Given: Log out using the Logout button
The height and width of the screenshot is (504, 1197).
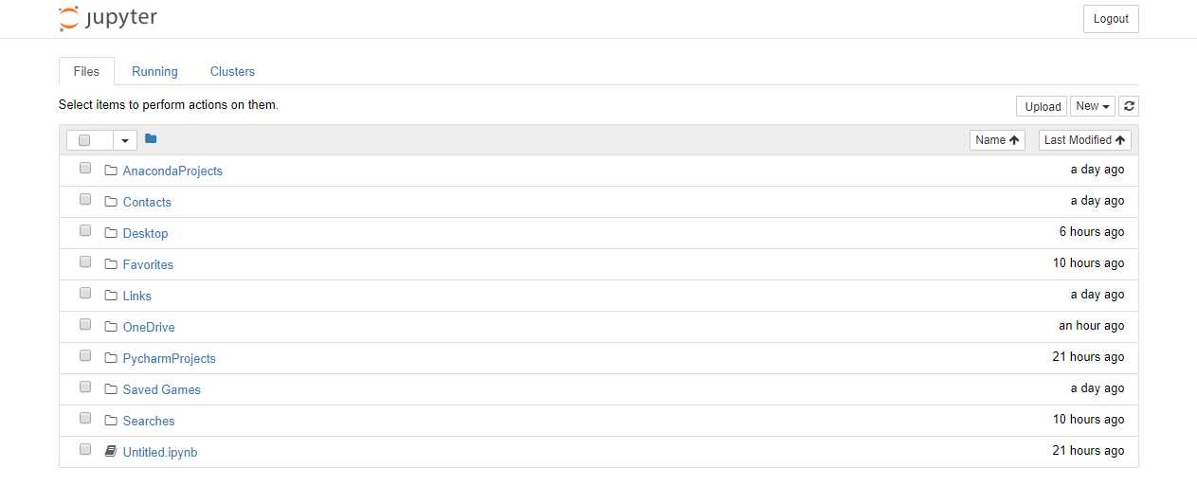Looking at the screenshot, I should (x=1111, y=19).
